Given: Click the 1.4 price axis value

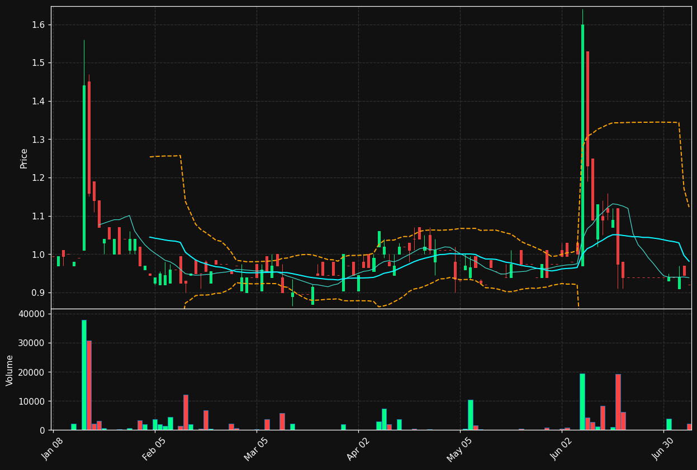Looking at the screenshot, I should click(39, 101).
